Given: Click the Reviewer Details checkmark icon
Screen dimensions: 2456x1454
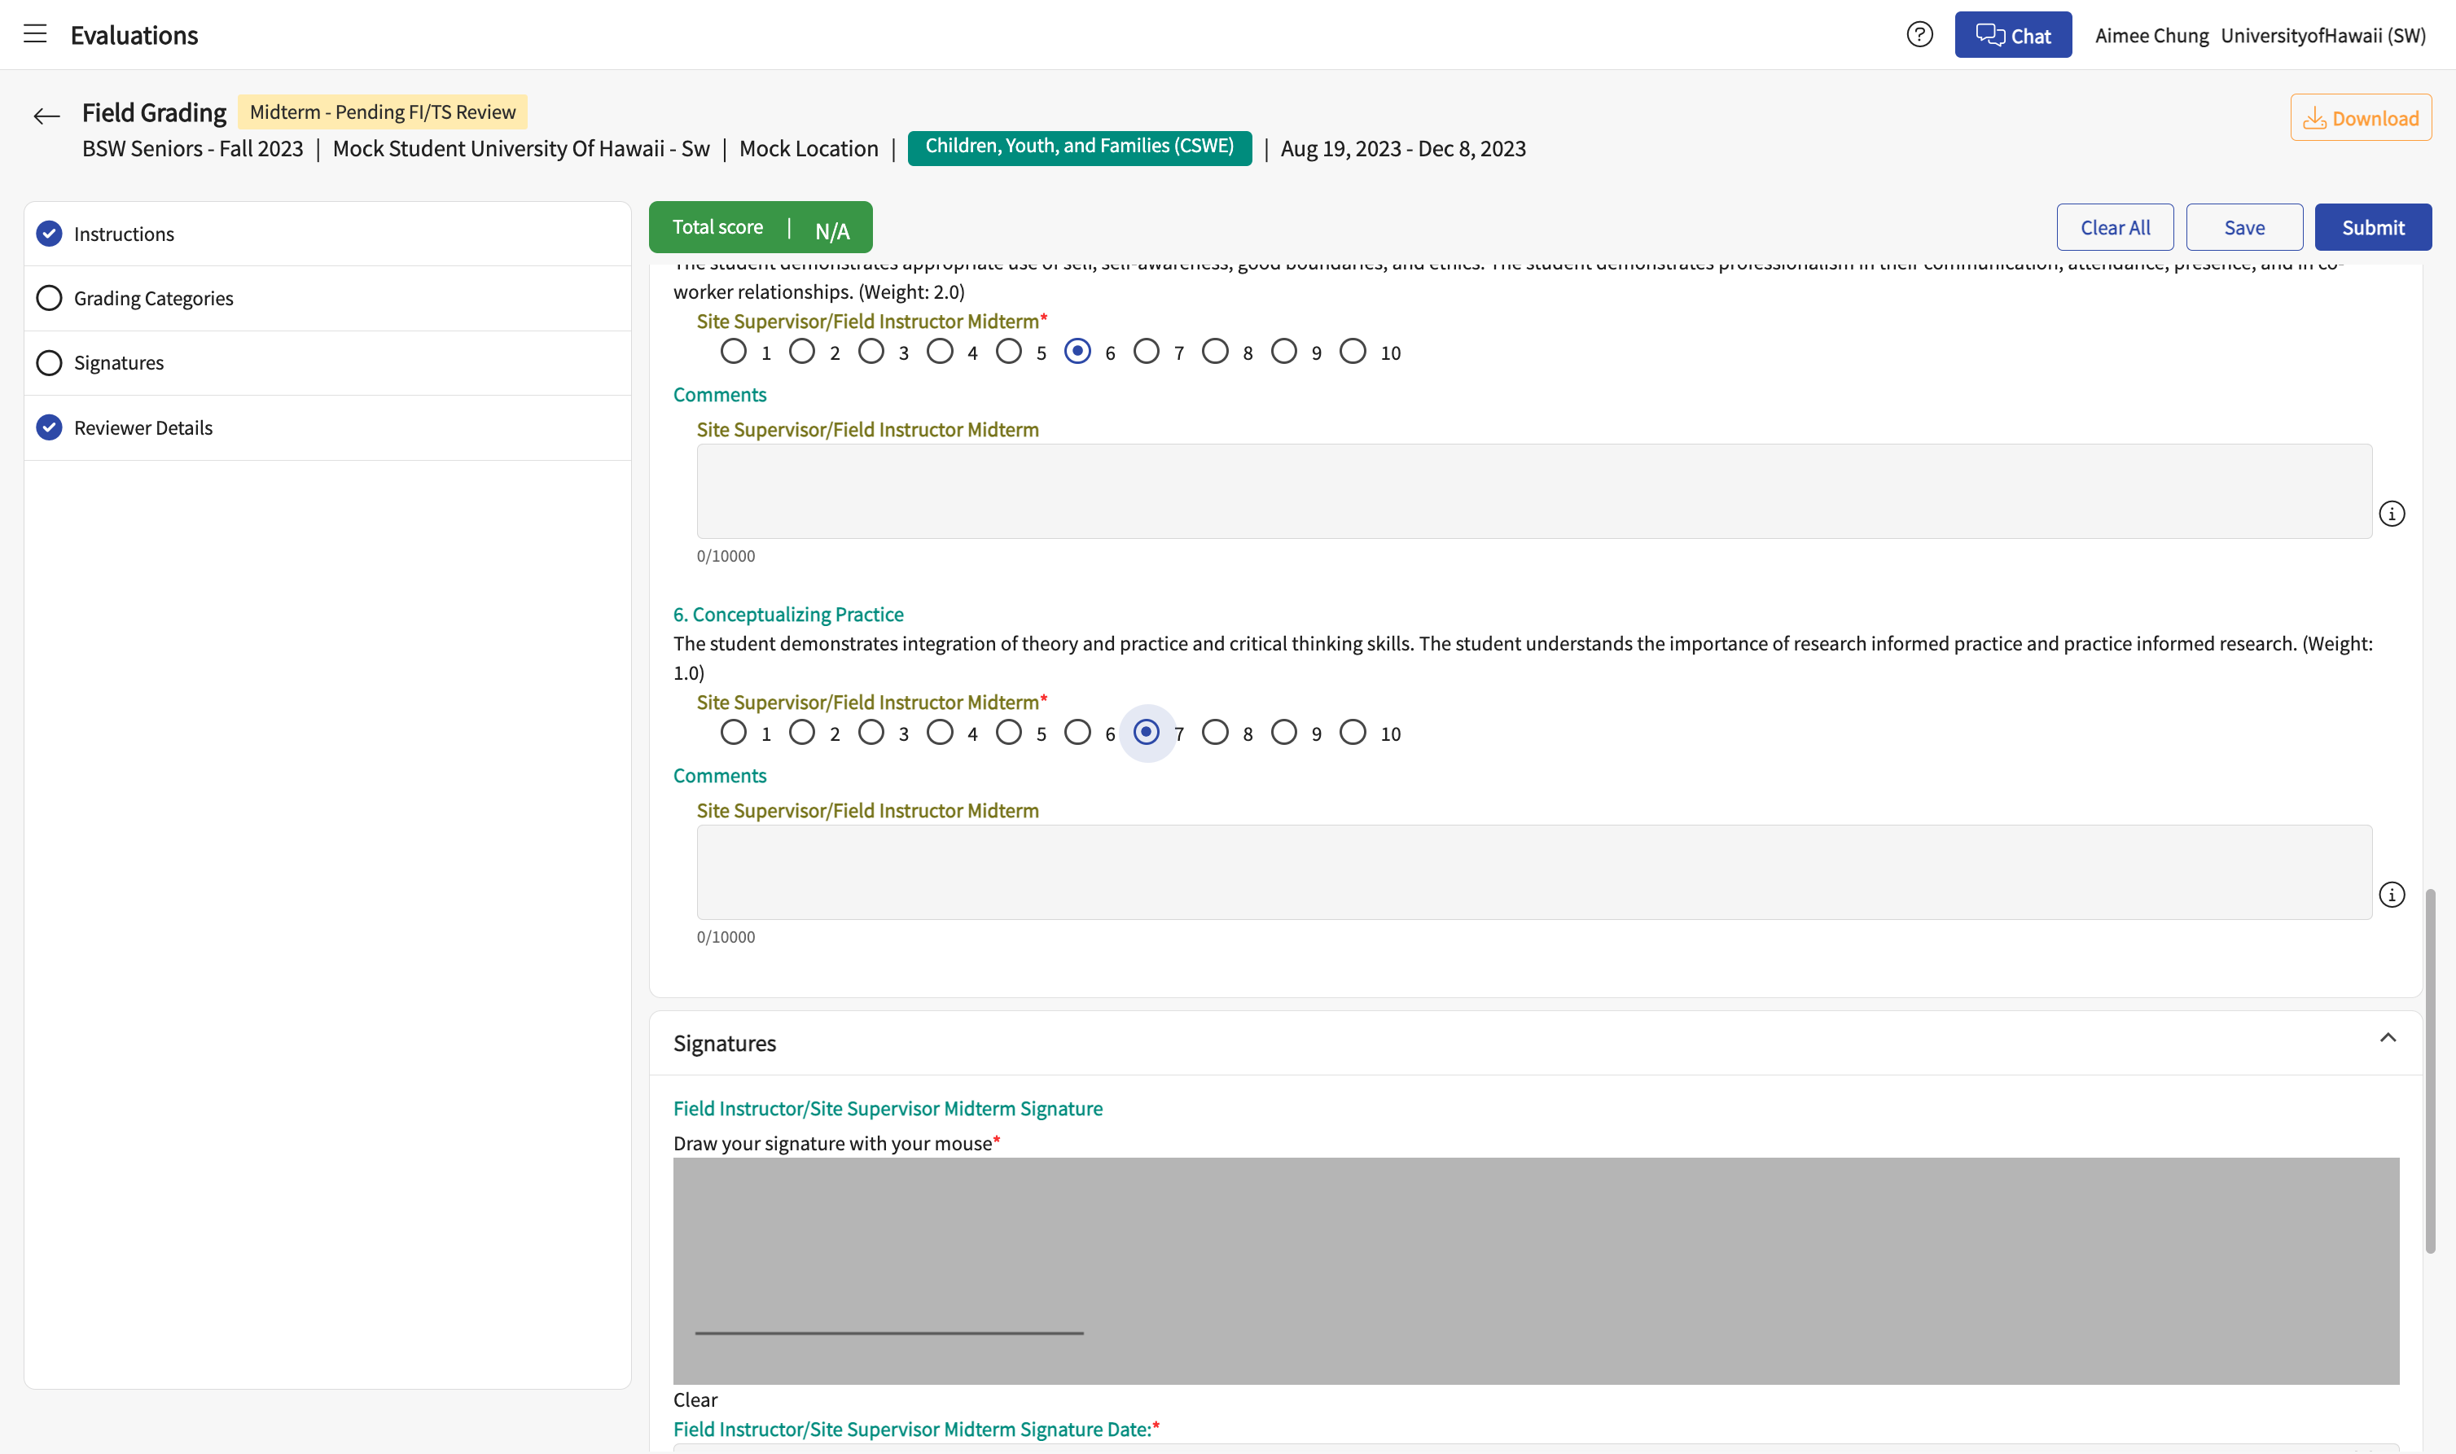Looking at the screenshot, I should [x=49, y=428].
